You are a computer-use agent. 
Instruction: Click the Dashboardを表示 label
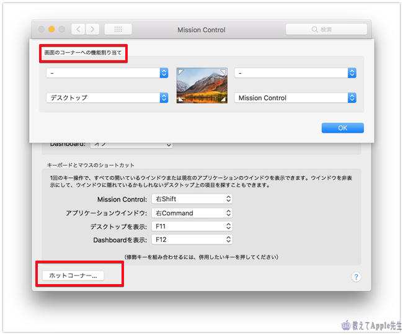click(120, 240)
